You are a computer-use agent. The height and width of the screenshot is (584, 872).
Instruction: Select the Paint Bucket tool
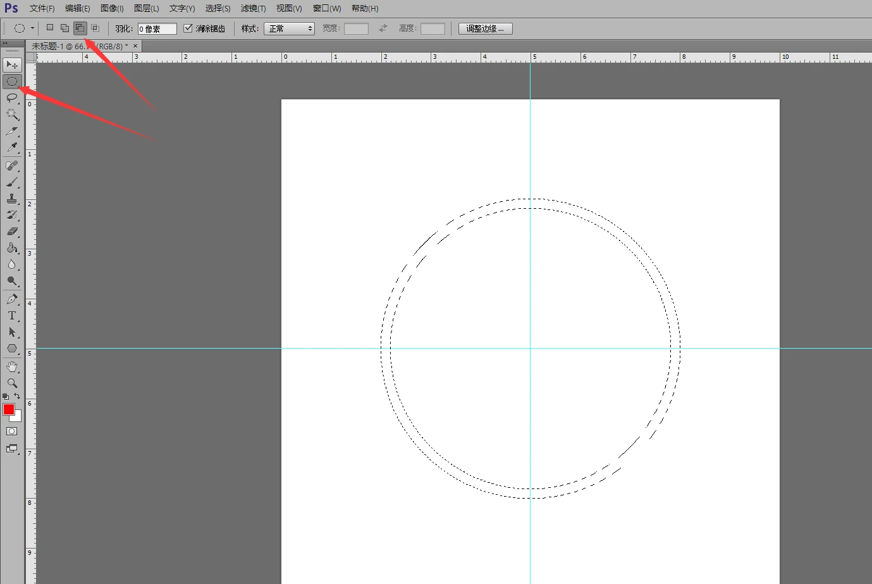click(12, 248)
